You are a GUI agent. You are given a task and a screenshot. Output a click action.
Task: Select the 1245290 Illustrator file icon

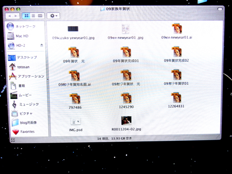point(126,98)
